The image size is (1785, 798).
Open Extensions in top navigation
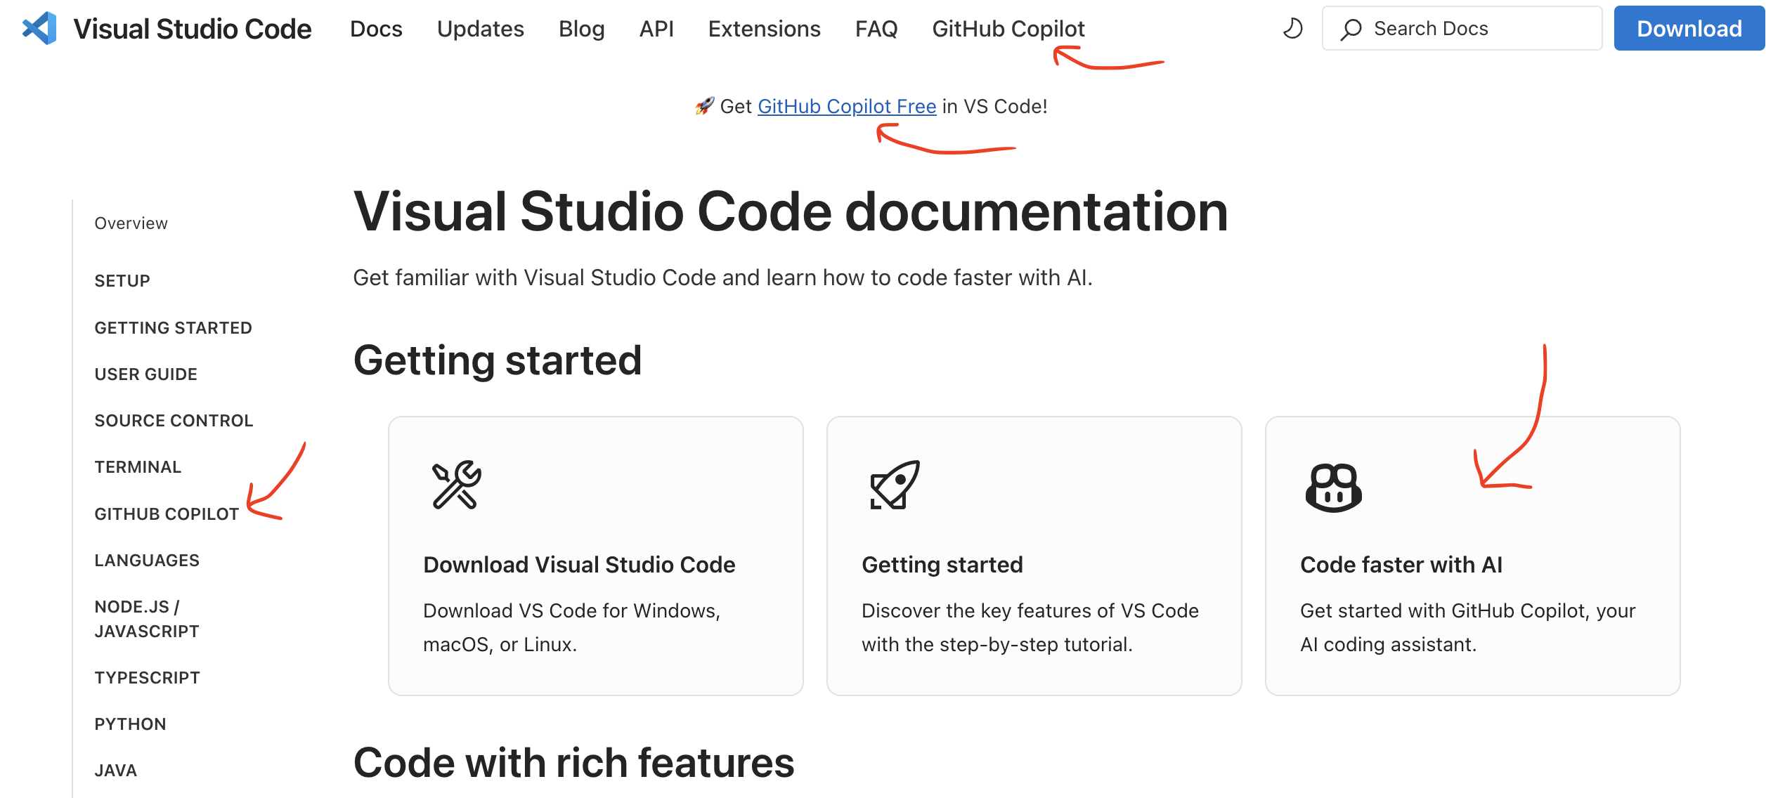tap(764, 29)
